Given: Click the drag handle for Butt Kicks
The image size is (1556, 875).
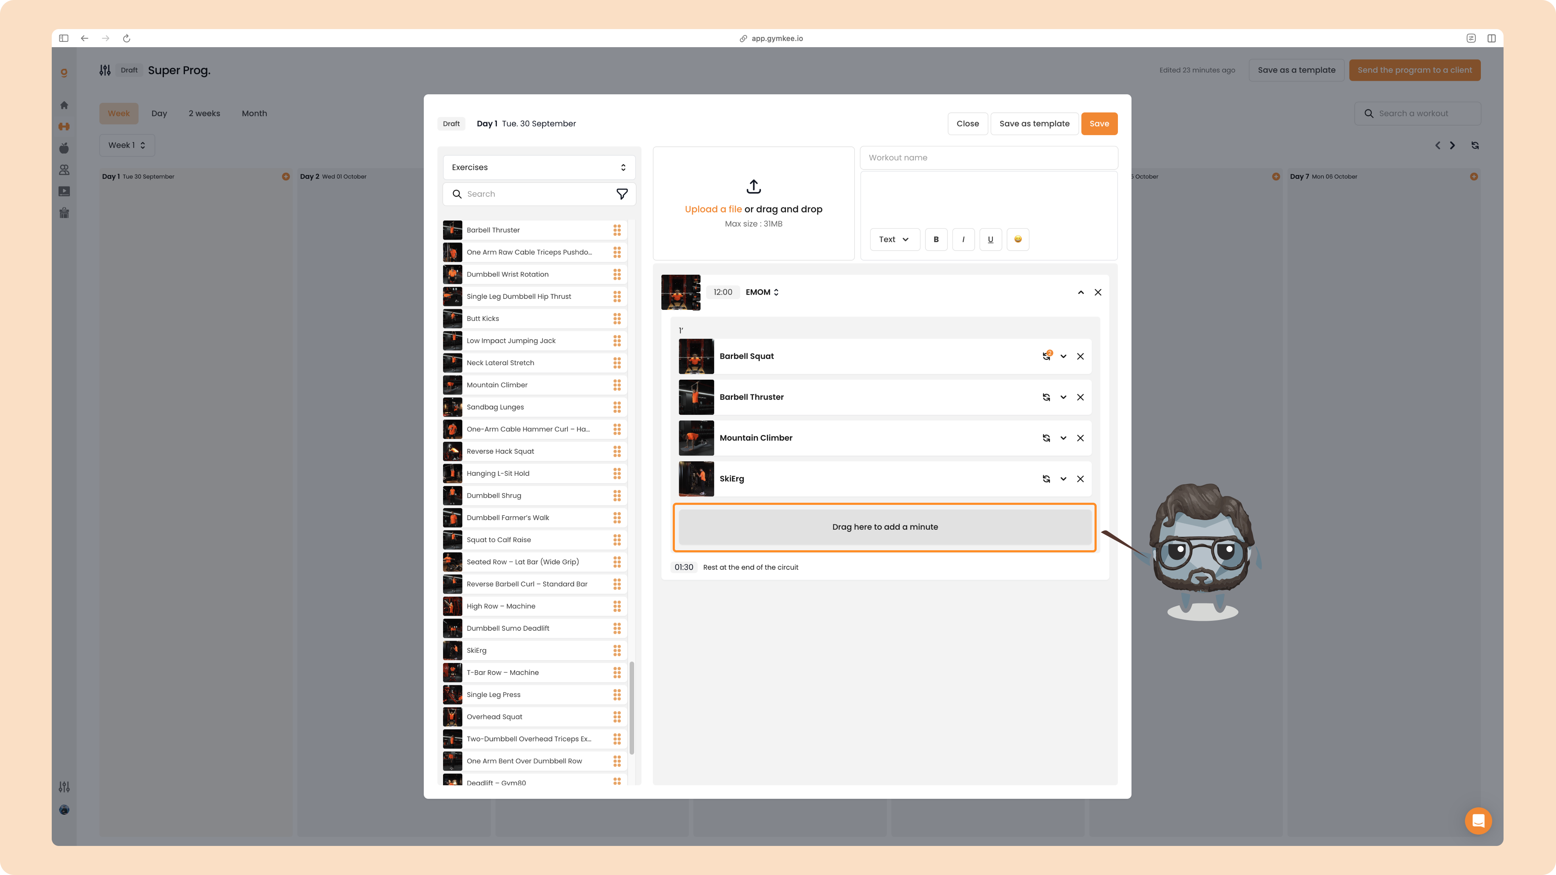Looking at the screenshot, I should point(617,318).
